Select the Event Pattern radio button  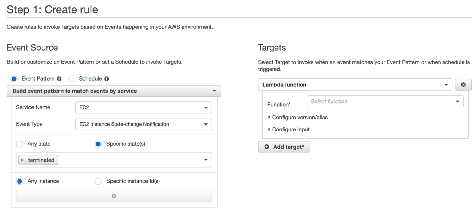pyautogui.click(x=14, y=79)
